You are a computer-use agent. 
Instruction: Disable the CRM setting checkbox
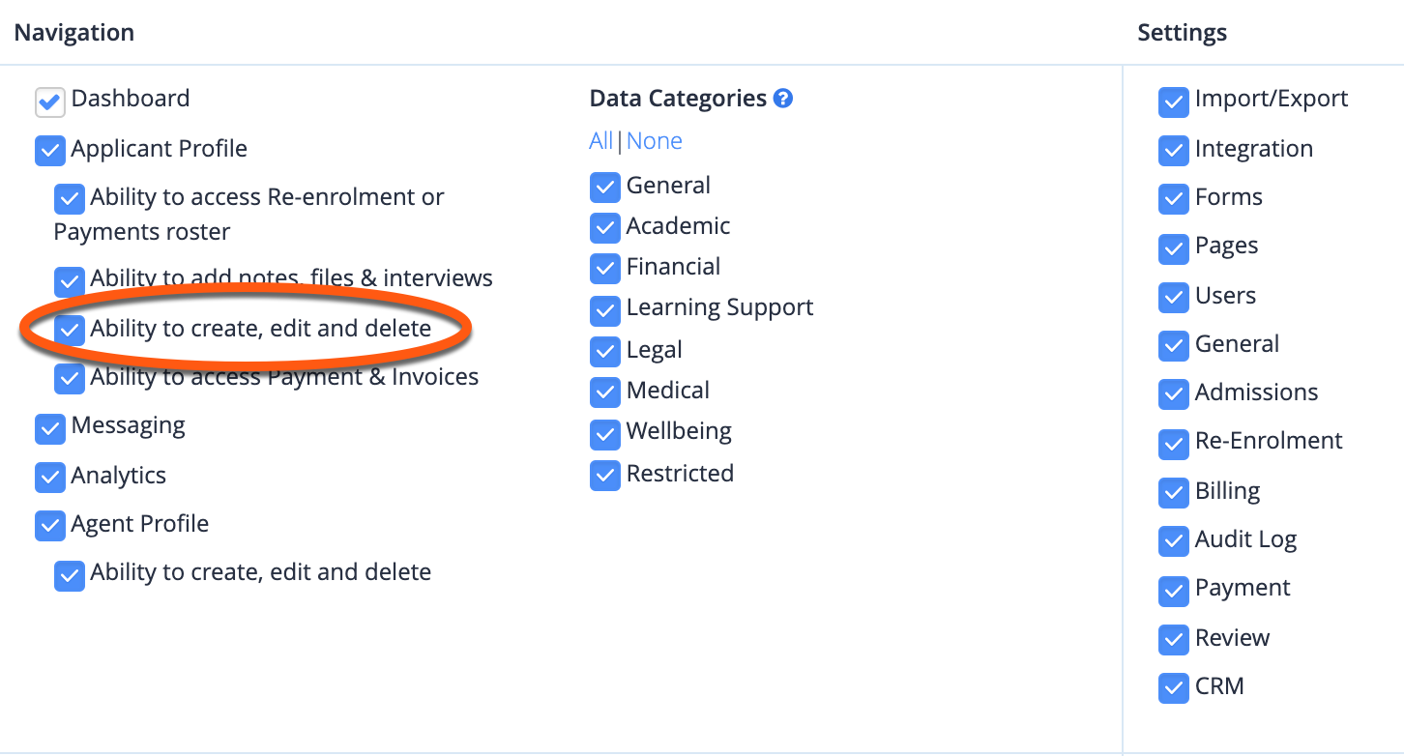(1173, 688)
